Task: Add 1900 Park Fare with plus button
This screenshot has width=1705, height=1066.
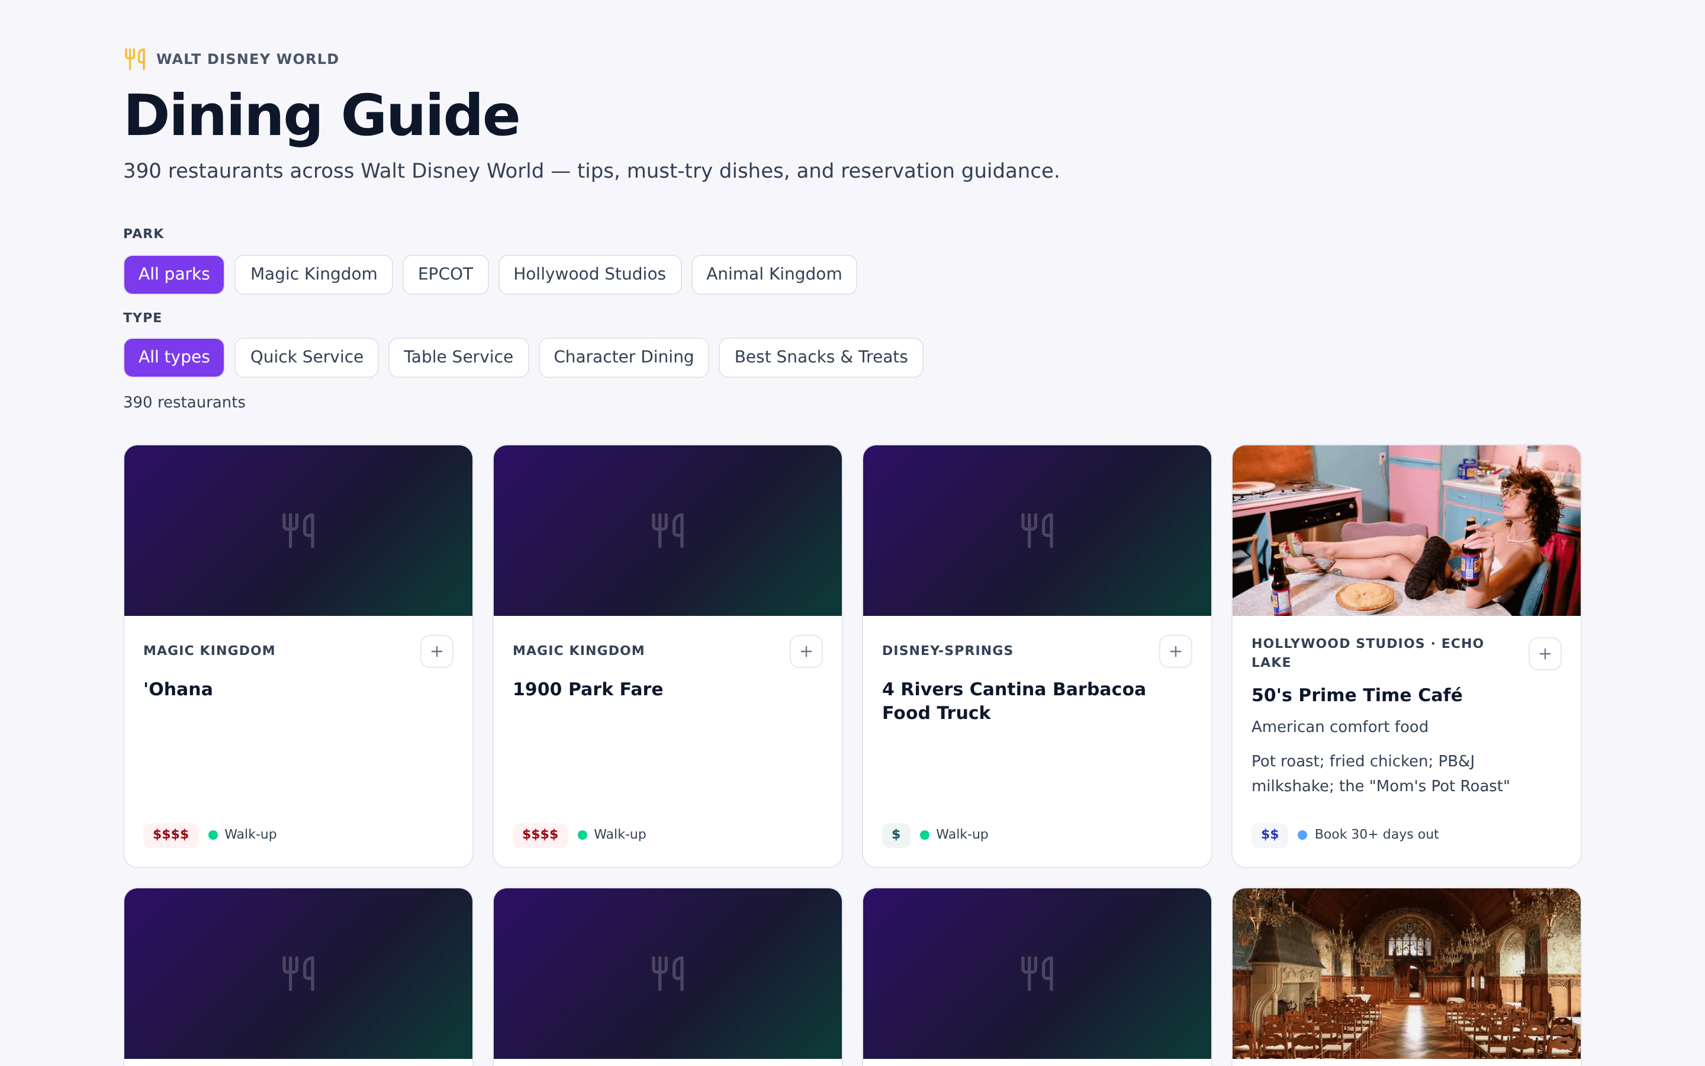Action: [x=806, y=651]
